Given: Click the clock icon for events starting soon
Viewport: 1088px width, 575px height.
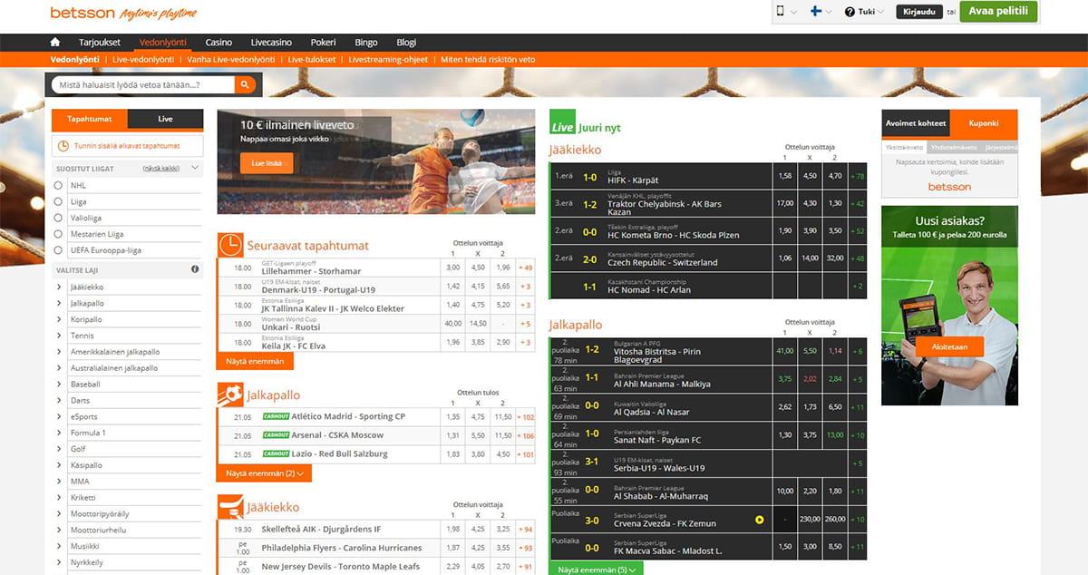Looking at the screenshot, I should [63, 146].
